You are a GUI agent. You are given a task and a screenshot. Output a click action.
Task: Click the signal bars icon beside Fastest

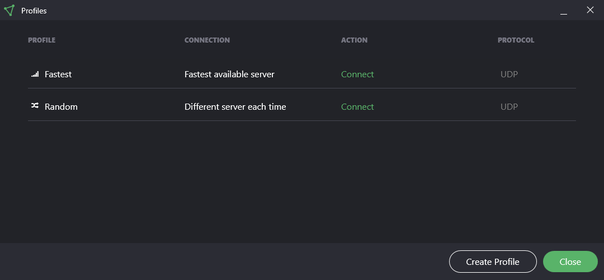[x=35, y=74]
